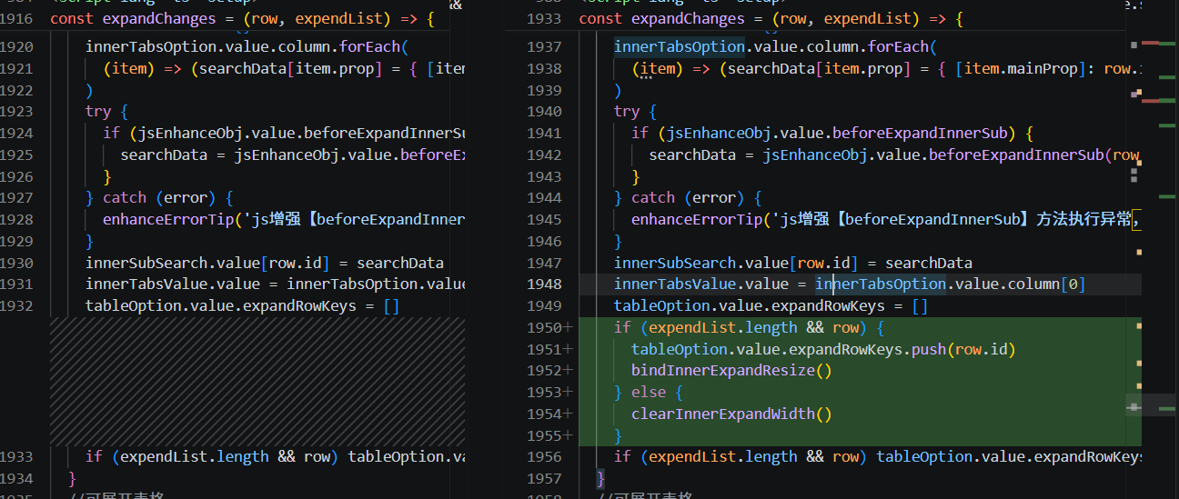Click 'tableOption.value.expandRowKeys = []' on left line 1932
Viewport: 1179px width, 499px height.
coord(242,305)
